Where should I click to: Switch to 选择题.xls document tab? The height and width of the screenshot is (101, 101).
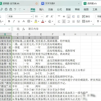pos(92,4)
